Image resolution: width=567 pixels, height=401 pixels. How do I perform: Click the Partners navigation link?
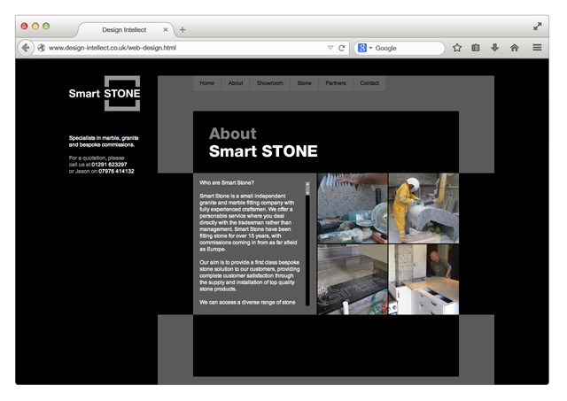point(336,83)
